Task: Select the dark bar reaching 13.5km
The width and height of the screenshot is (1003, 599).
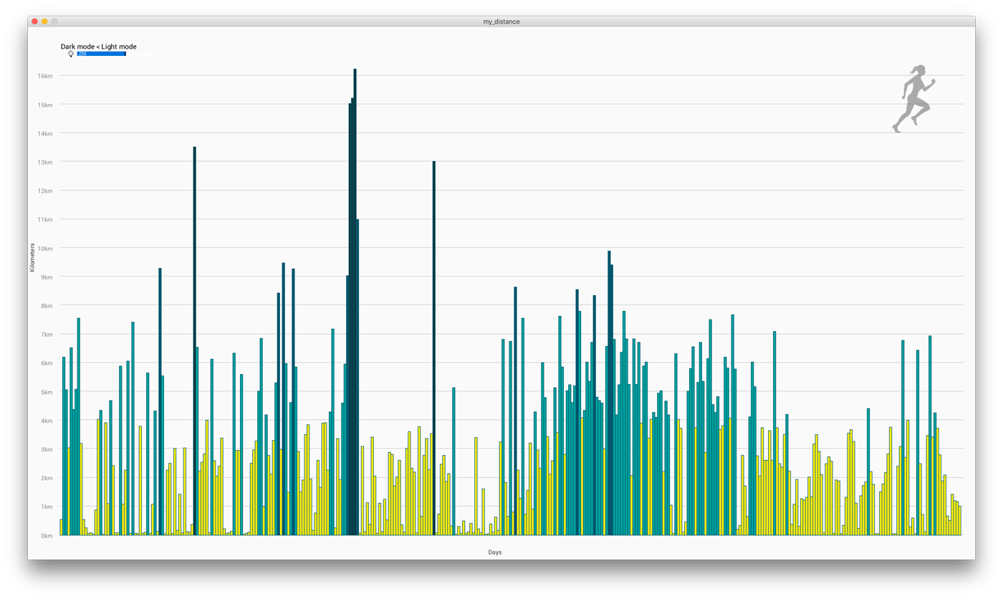Action: click(x=194, y=340)
